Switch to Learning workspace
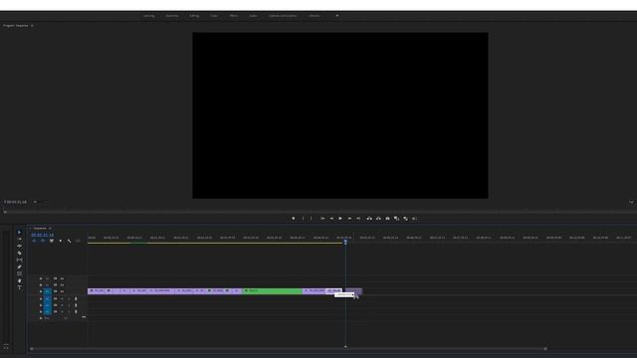 tap(149, 16)
